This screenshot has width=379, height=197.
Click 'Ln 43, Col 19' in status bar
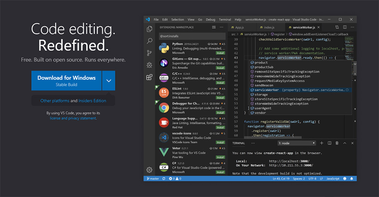click(281, 178)
